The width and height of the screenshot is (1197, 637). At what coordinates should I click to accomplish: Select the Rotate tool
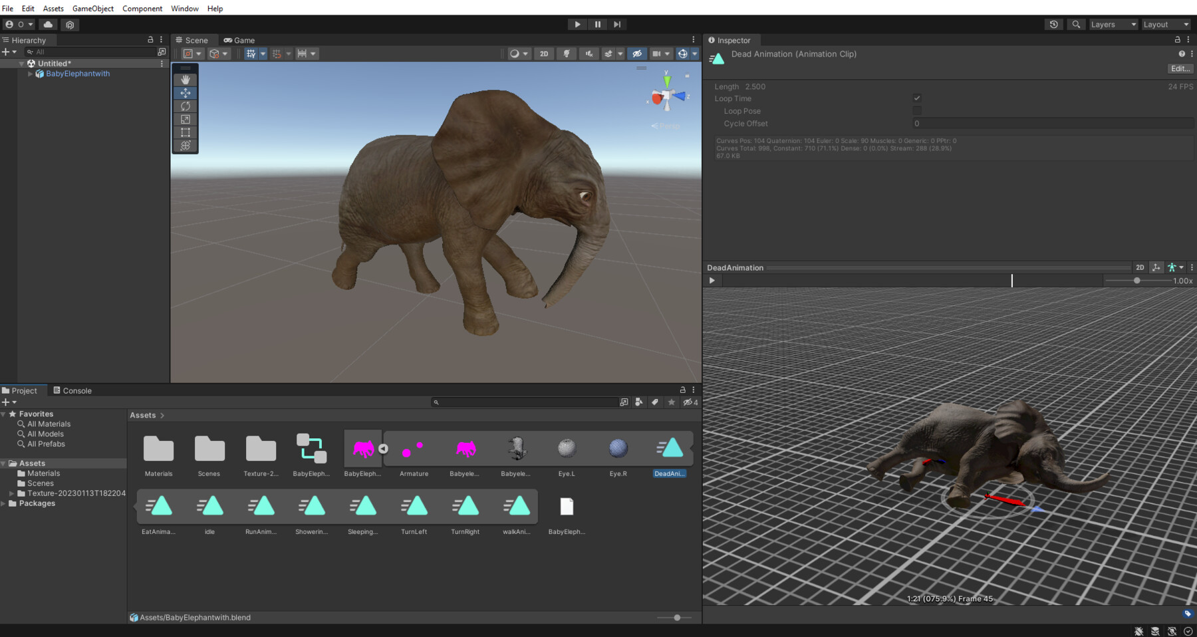[x=185, y=106]
